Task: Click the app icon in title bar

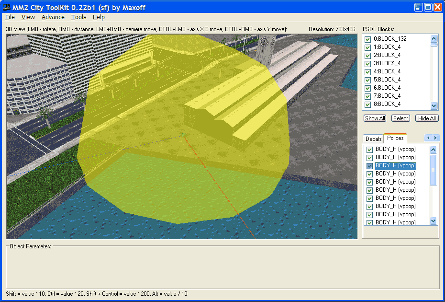Action: pyautogui.click(x=7, y=7)
